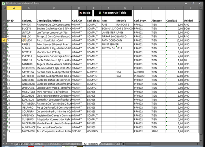Select the 'TAXCMENL' code cell
The image size is (205, 147).
29,131
